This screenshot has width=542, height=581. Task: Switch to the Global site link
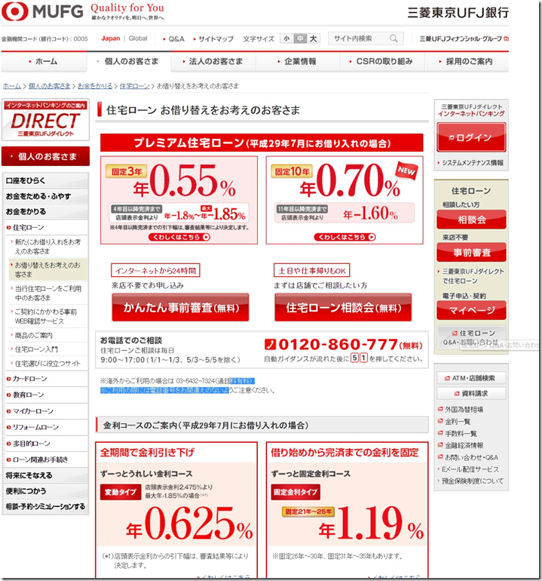coord(138,38)
